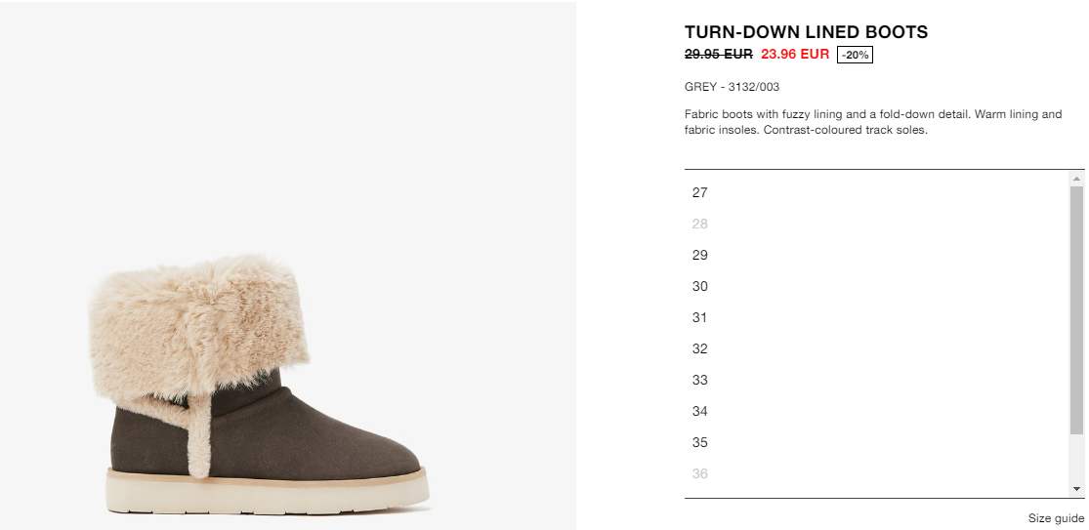Image resolution: width=1089 pixels, height=530 pixels.
Task: Select size 32 option
Action: pos(876,348)
